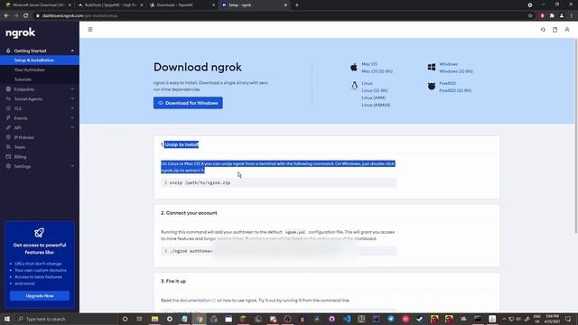Viewport: 578px width, 325px height.
Task: Click Download for Windows button
Action: [188, 103]
